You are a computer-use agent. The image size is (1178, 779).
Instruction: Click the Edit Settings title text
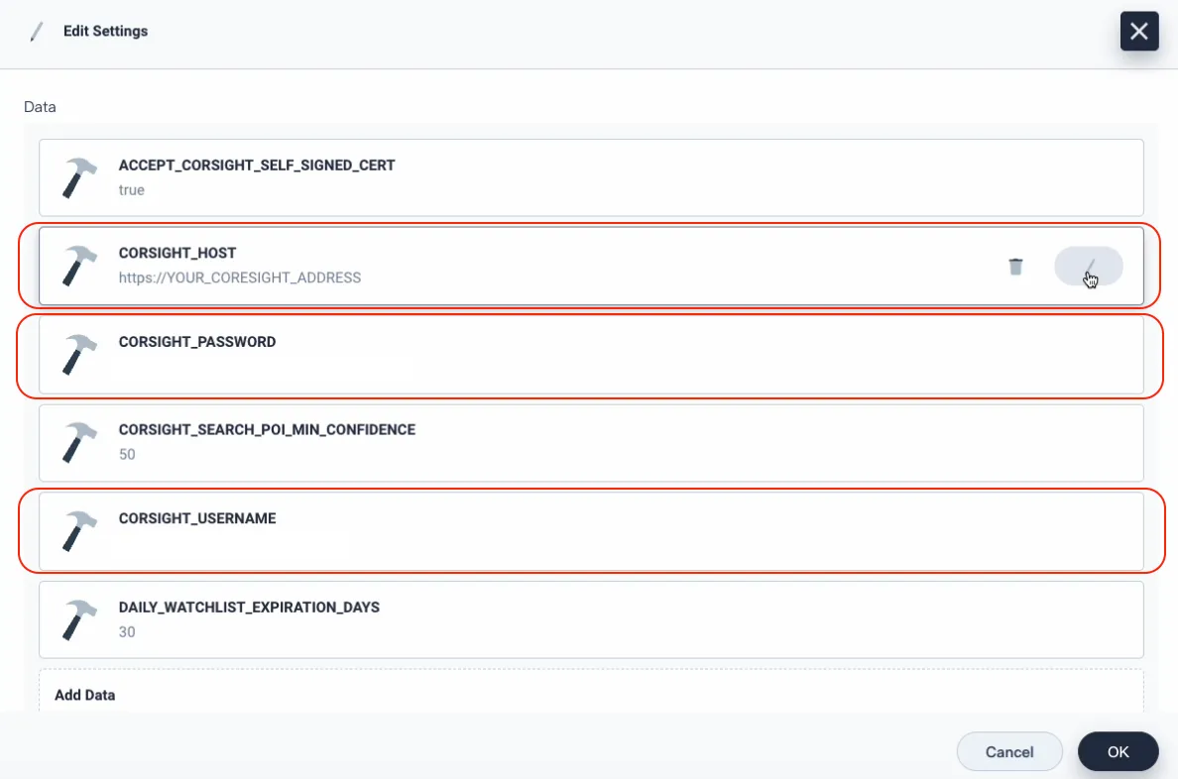point(105,32)
